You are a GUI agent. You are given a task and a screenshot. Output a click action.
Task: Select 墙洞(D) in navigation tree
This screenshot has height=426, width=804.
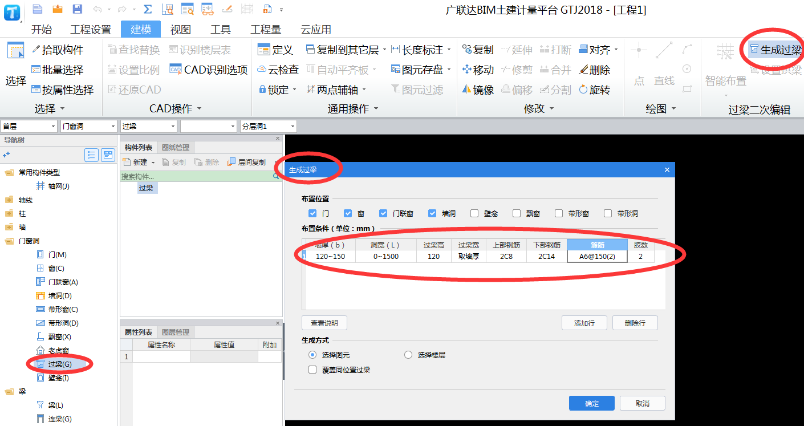tap(54, 295)
